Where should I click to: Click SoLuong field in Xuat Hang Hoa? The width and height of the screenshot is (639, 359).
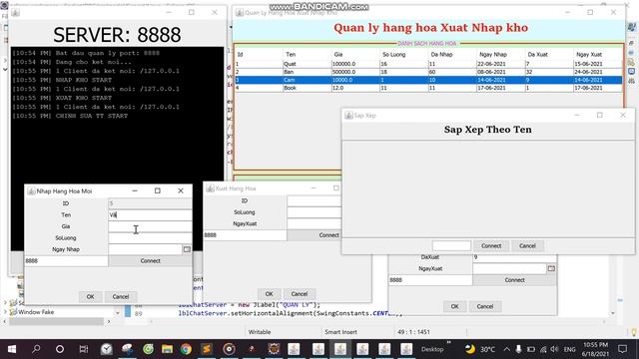pos(314,212)
